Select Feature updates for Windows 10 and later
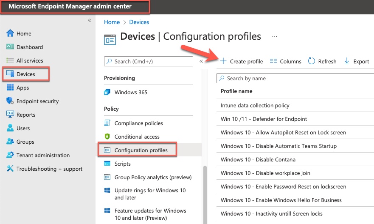 tap(150, 214)
